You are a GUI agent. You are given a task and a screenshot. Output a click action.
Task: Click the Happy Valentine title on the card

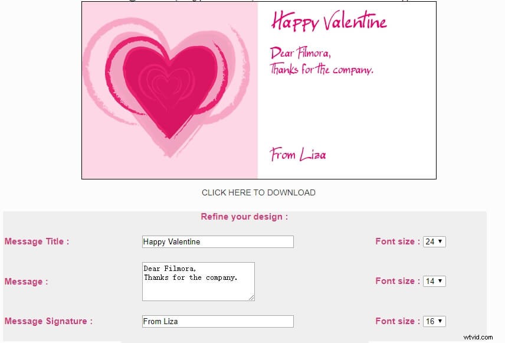(328, 21)
